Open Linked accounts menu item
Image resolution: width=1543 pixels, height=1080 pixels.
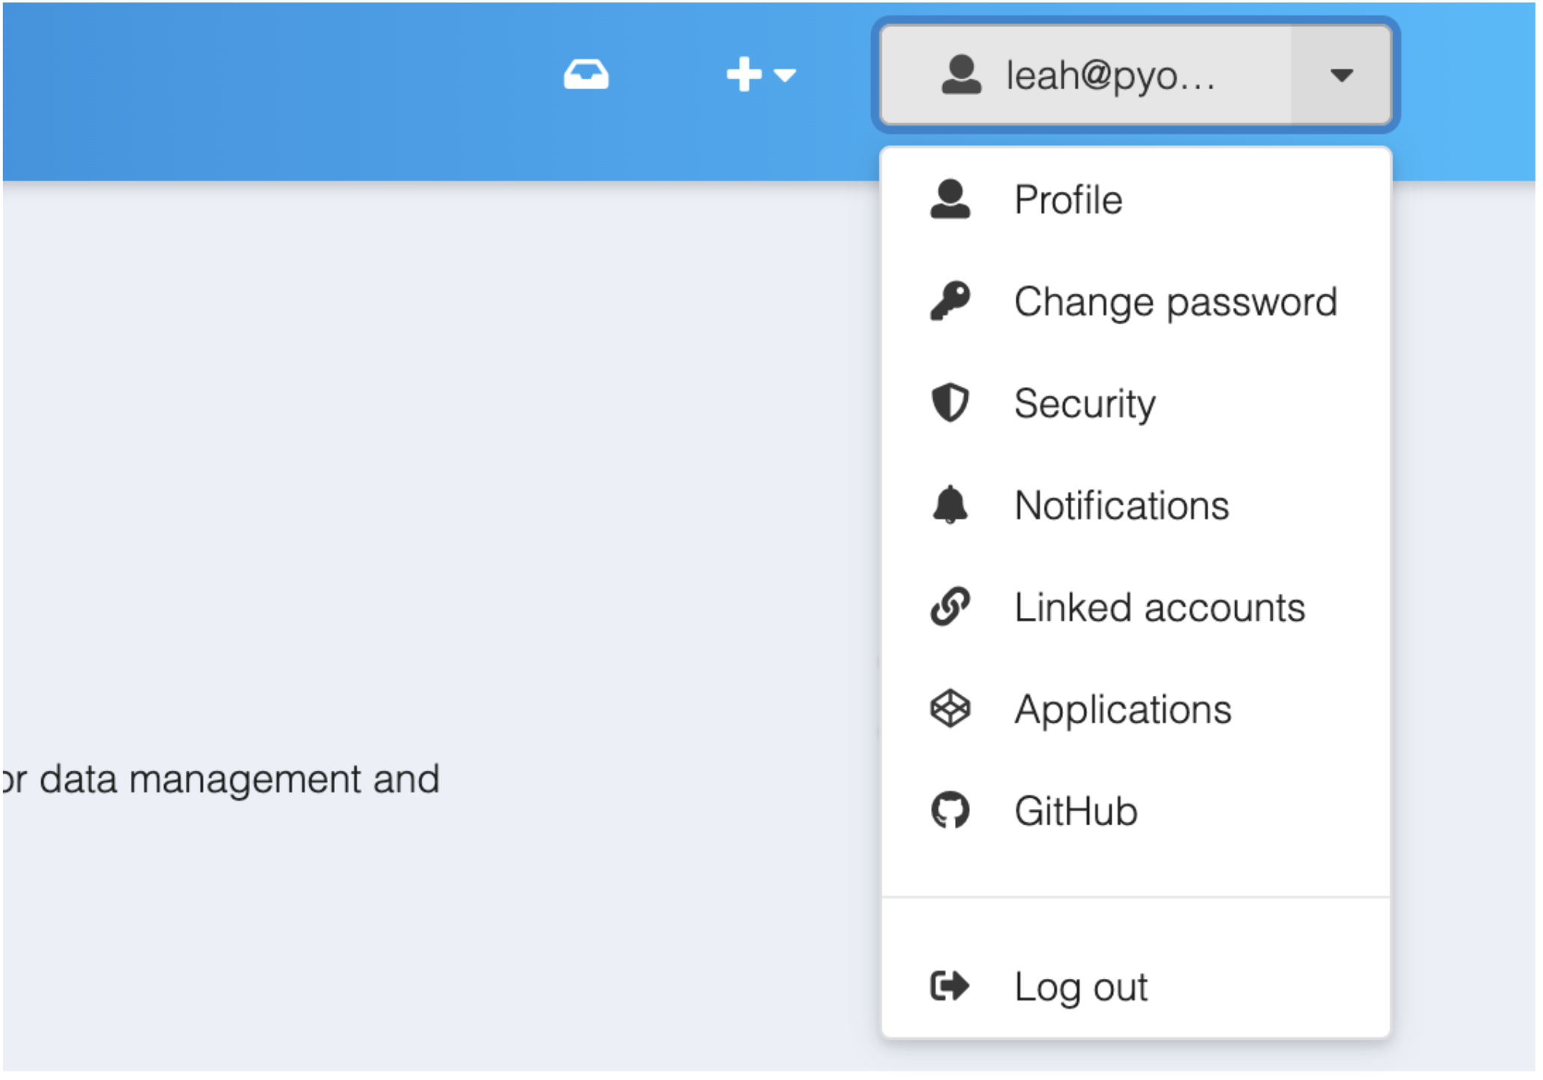pos(1136,607)
